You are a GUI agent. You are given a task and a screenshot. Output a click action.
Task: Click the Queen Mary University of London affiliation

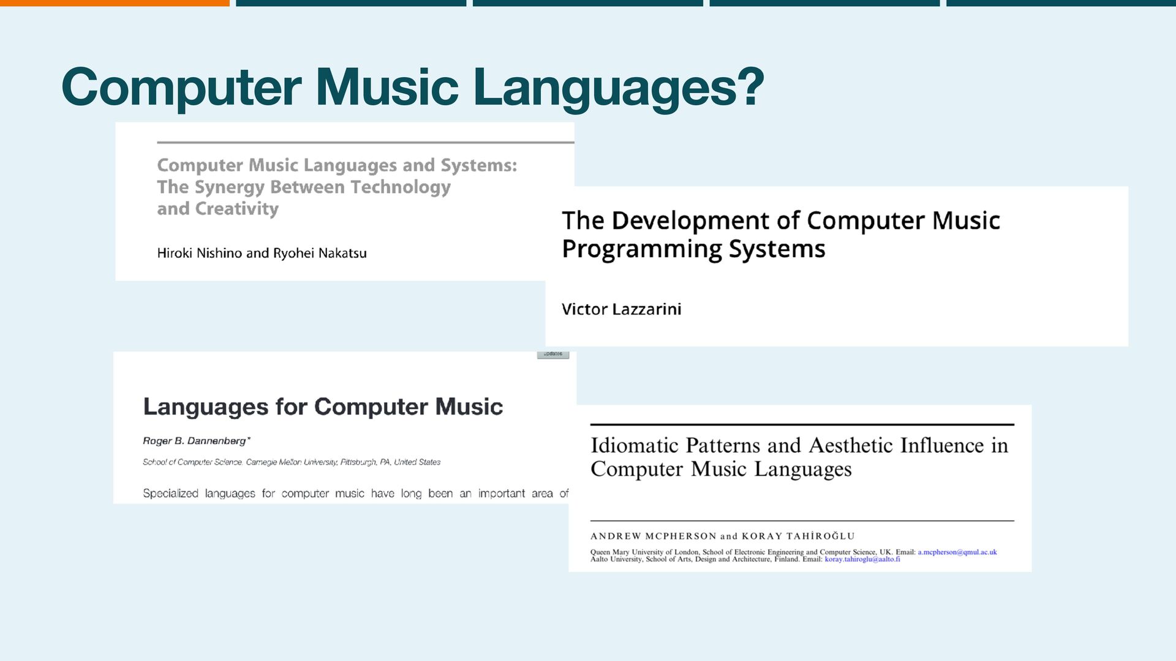pos(644,552)
